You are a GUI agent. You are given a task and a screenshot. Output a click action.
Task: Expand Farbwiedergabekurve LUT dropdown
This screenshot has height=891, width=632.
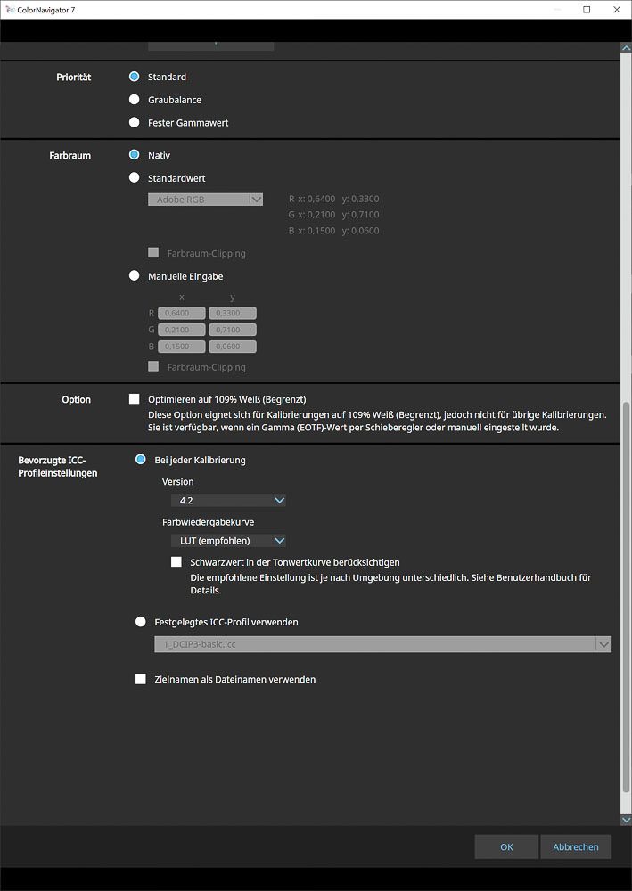pyautogui.click(x=228, y=541)
